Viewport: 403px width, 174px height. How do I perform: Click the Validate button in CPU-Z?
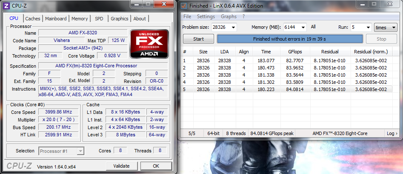click(x=121, y=166)
